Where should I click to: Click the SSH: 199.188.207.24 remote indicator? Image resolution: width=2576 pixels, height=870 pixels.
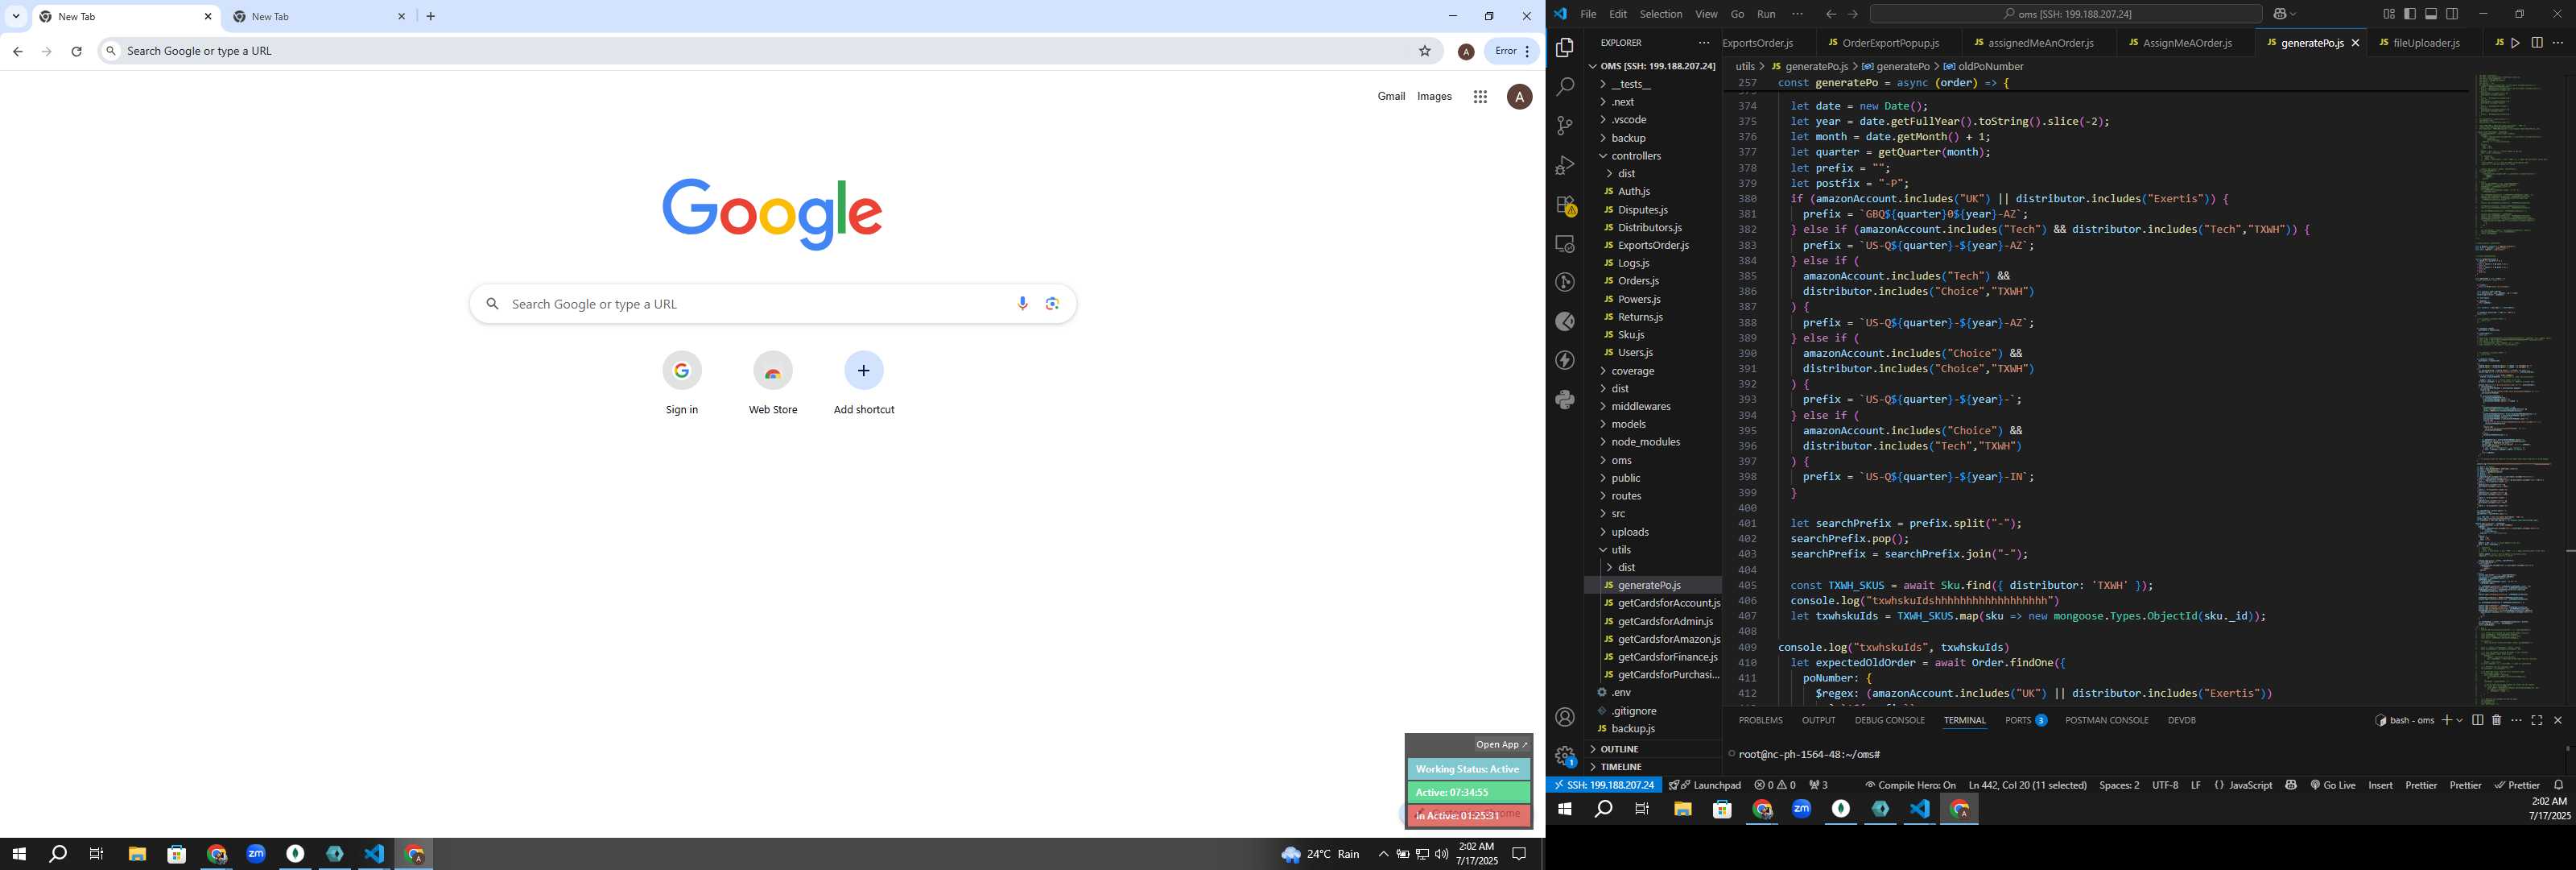[x=1604, y=785]
